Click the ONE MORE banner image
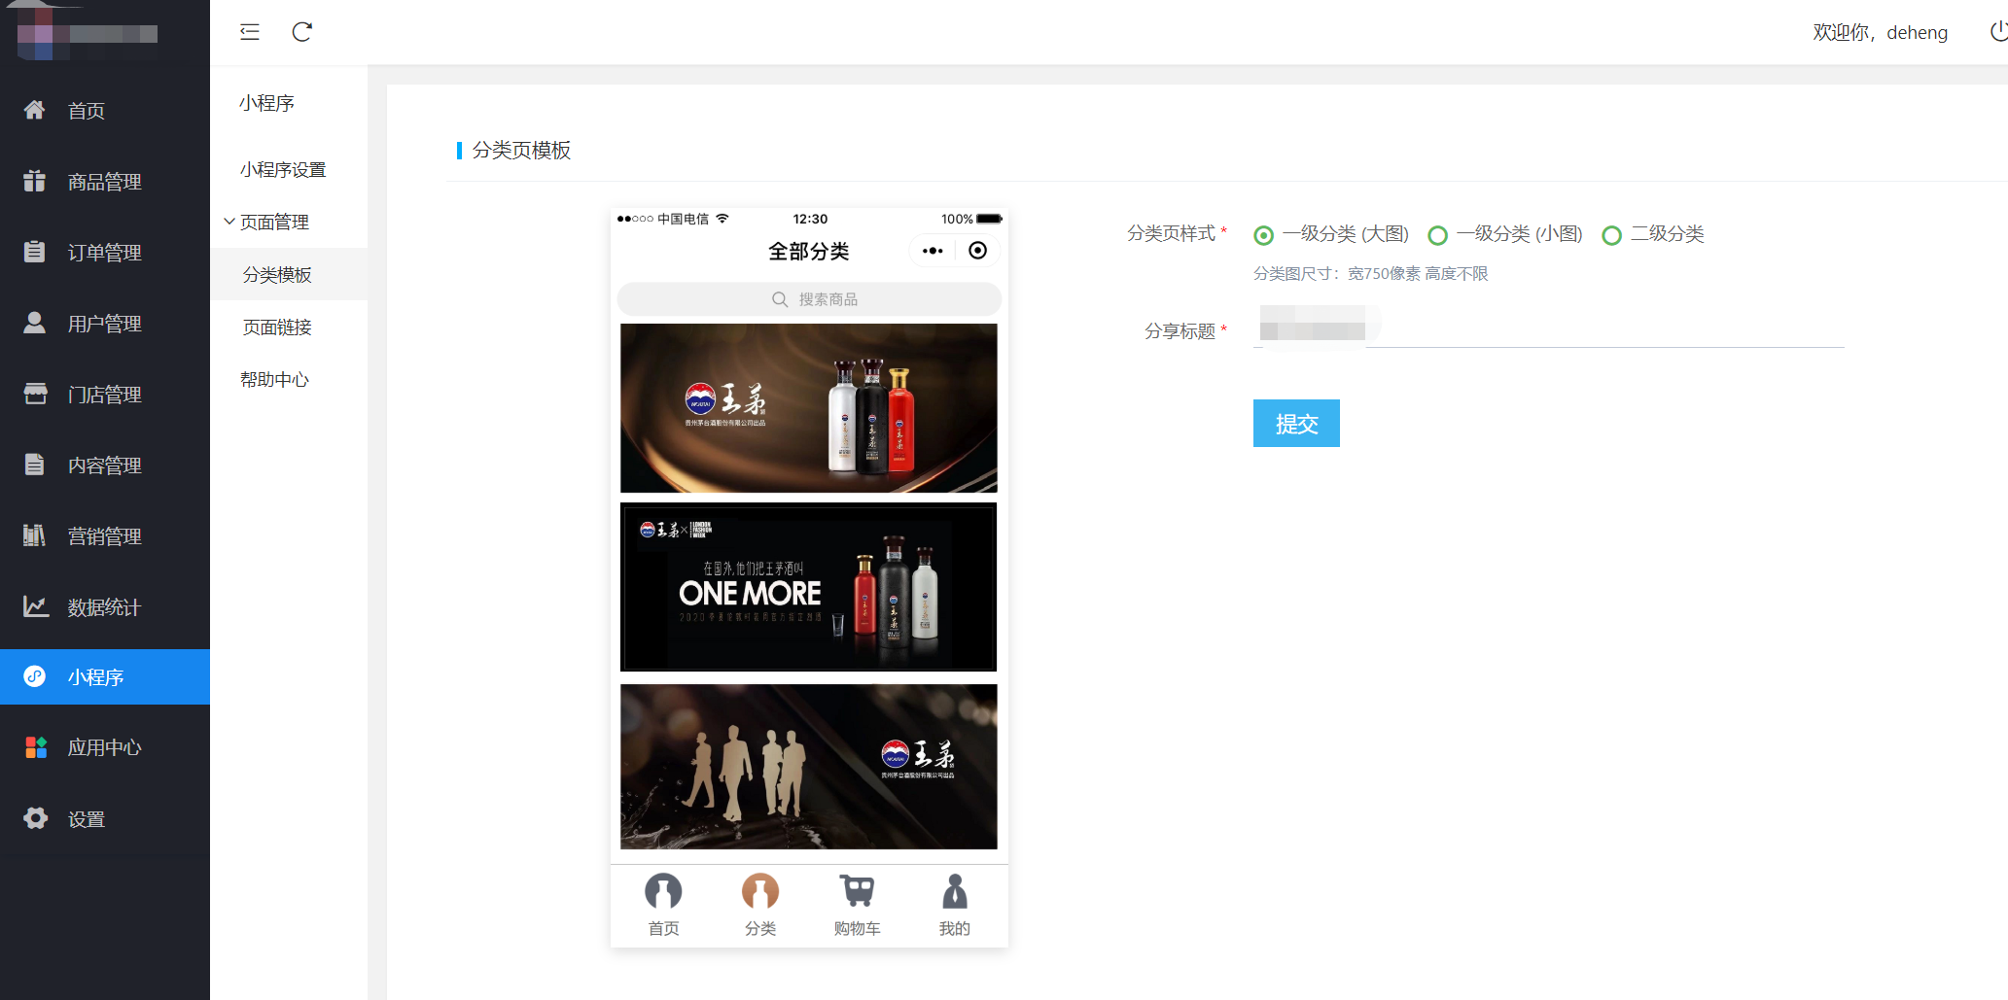Image resolution: width=2008 pixels, height=1000 pixels. tap(809, 587)
